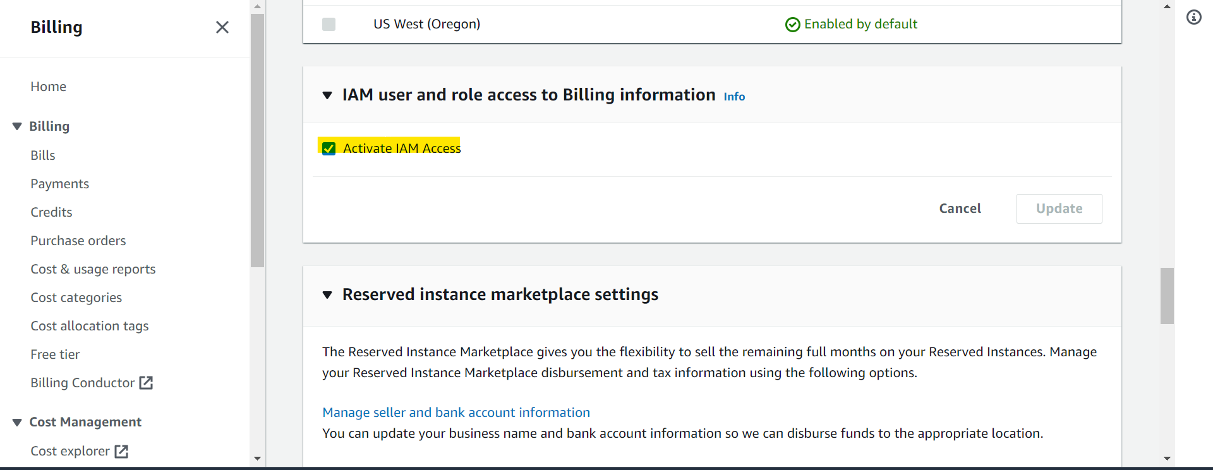Open Cost & usage reports
The image size is (1213, 470).
click(x=93, y=269)
